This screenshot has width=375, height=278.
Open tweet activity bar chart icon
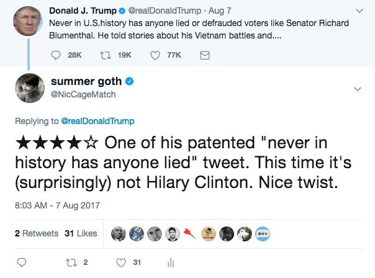click(171, 262)
